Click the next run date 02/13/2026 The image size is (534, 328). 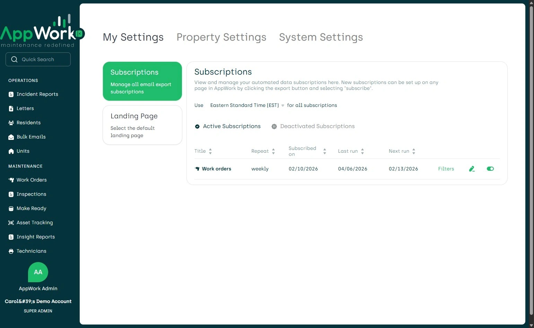tap(403, 169)
